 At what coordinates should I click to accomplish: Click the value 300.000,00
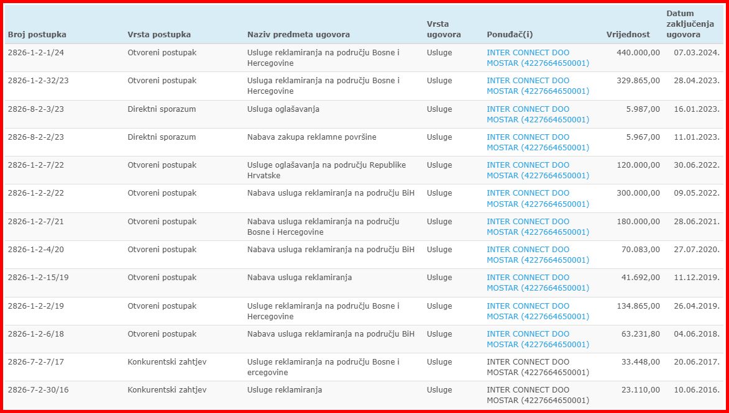[x=638, y=193]
